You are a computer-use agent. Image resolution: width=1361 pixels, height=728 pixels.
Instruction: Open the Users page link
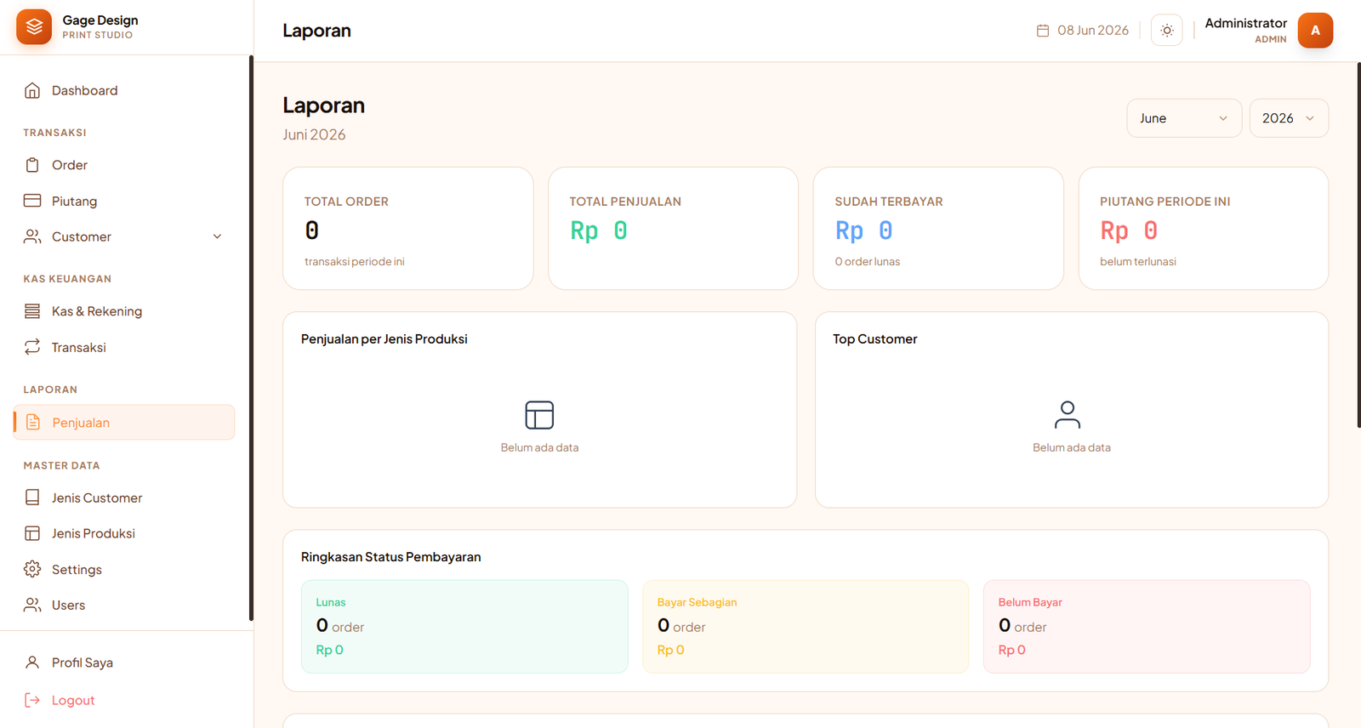tap(124, 605)
